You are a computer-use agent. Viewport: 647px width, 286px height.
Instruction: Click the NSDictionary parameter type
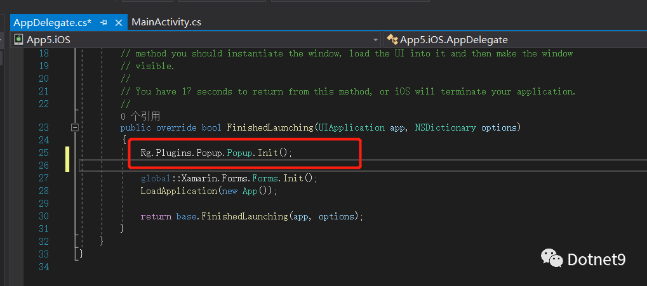446,127
